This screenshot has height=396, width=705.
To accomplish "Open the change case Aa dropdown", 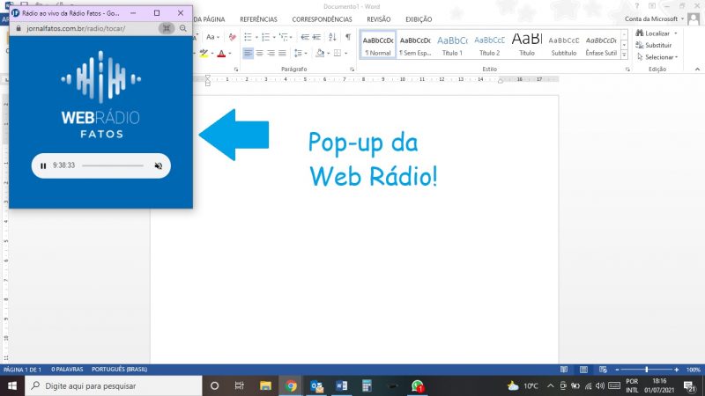I will pyautogui.click(x=212, y=37).
